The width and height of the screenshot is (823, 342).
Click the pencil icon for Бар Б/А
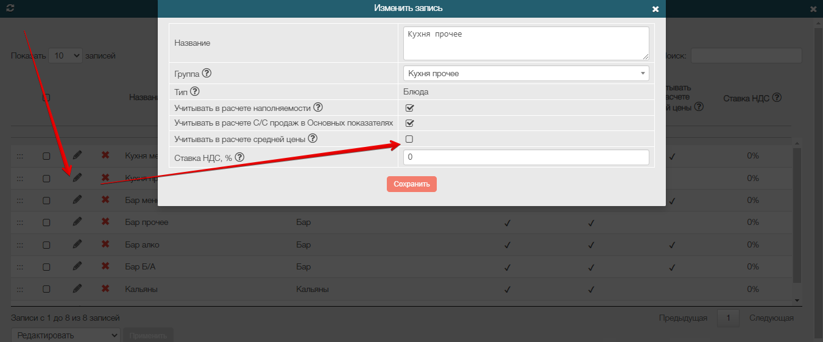(x=77, y=266)
